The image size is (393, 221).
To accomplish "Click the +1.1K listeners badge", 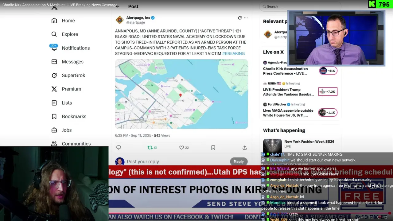I will [x=328, y=113].
